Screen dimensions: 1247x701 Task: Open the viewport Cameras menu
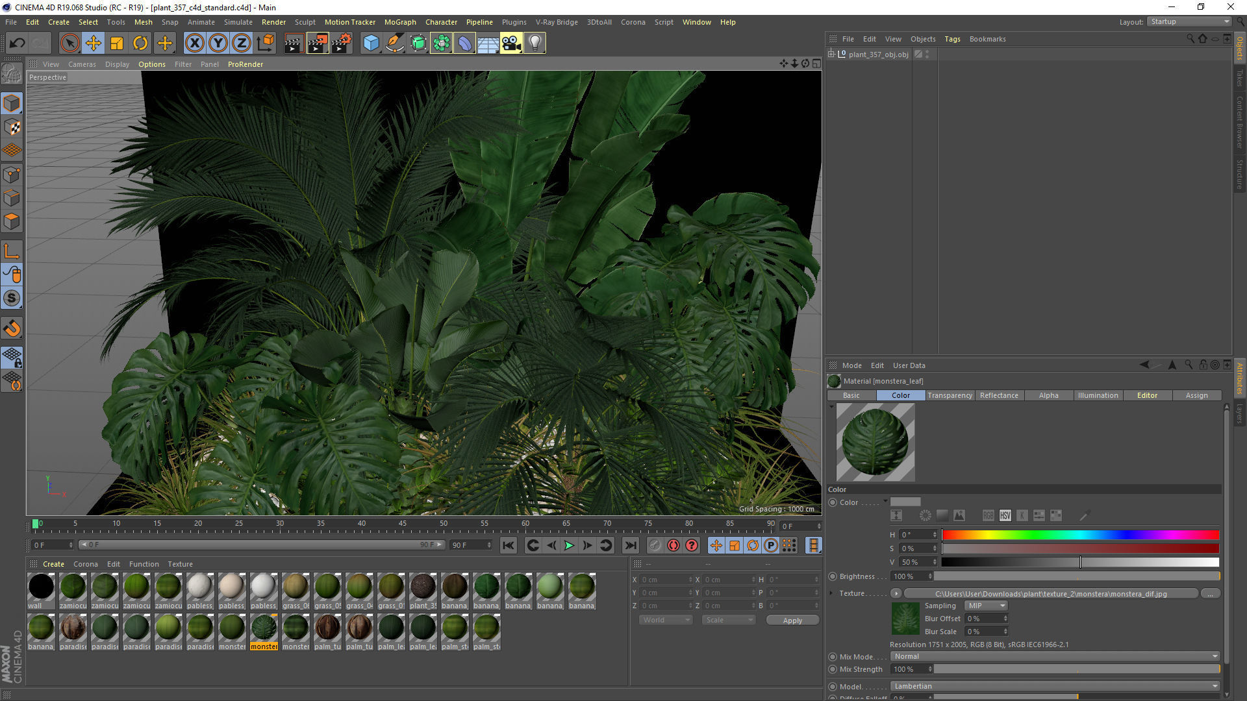[82, 64]
